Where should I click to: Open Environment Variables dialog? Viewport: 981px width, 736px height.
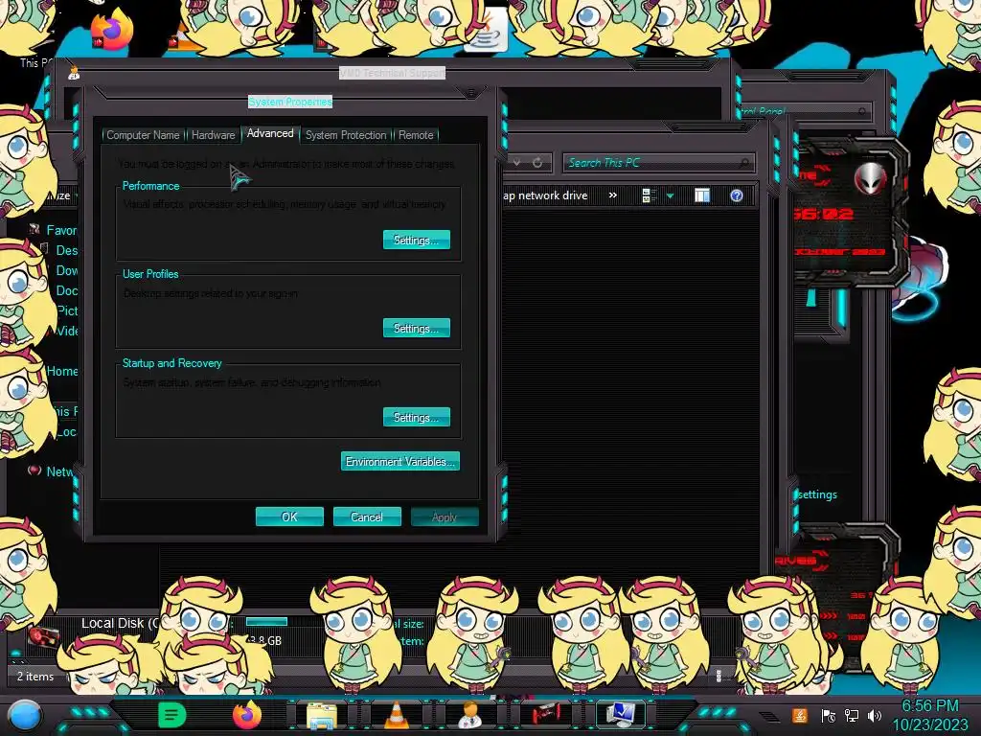tap(400, 461)
